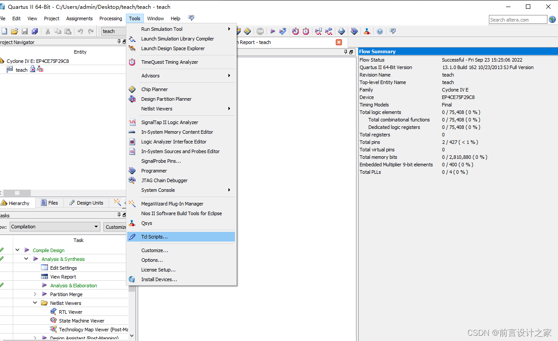Switch to the Design Units tab

click(x=86, y=203)
